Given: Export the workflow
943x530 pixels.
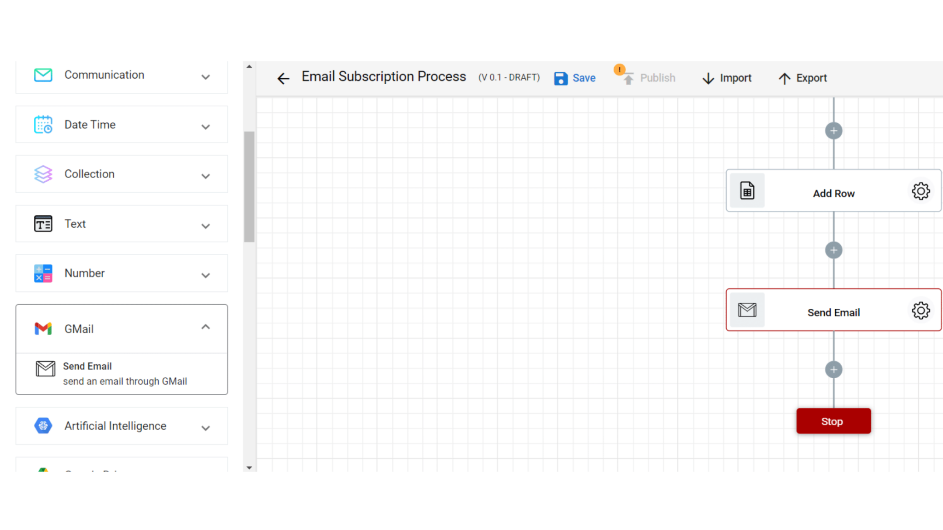Looking at the screenshot, I should click(x=803, y=78).
